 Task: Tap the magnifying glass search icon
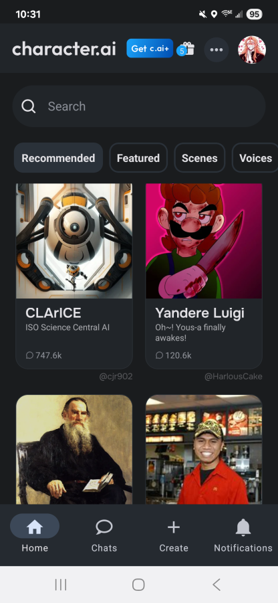pyautogui.click(x=29, y=106)
